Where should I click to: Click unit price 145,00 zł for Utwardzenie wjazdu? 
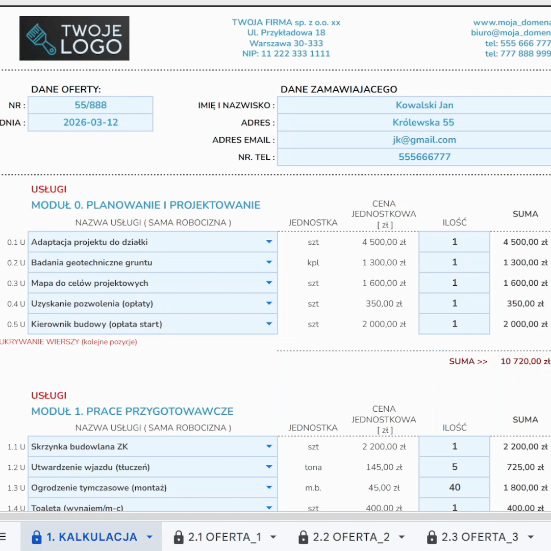tap(384, 467)
